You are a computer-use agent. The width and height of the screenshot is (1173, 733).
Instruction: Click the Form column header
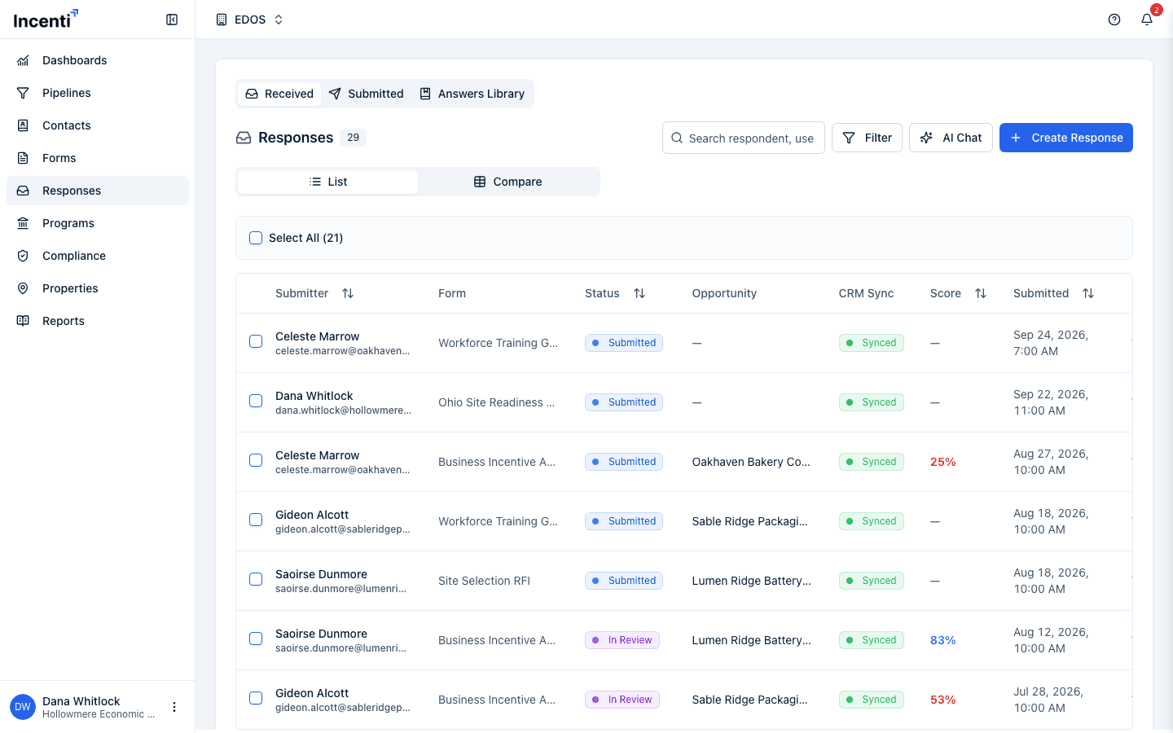point(452,293)
